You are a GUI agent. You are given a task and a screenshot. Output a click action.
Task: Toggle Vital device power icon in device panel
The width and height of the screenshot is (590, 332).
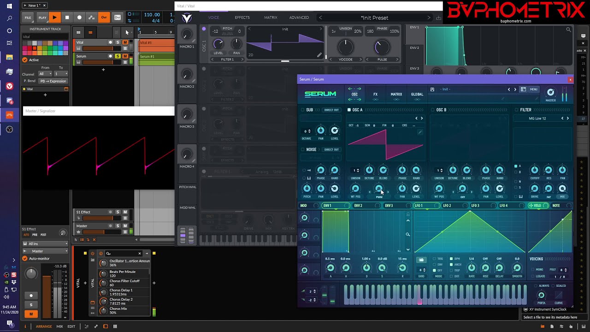[93, 253]
